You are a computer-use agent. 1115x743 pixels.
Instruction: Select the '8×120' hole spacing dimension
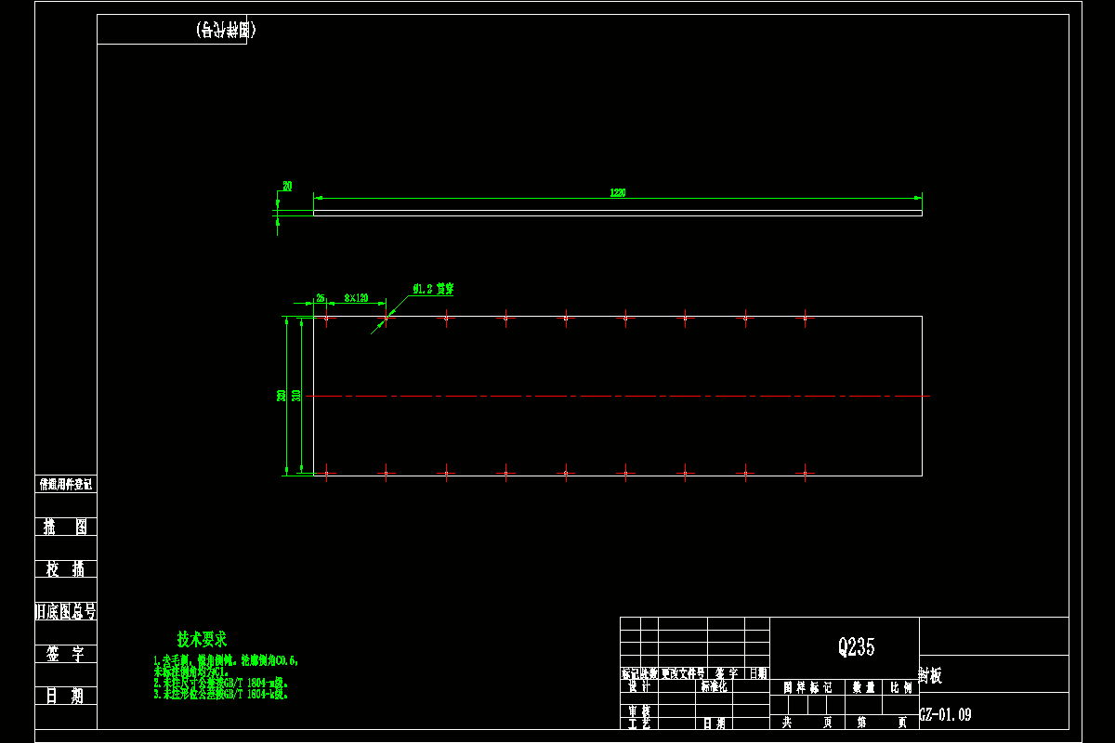pos(356,298)
